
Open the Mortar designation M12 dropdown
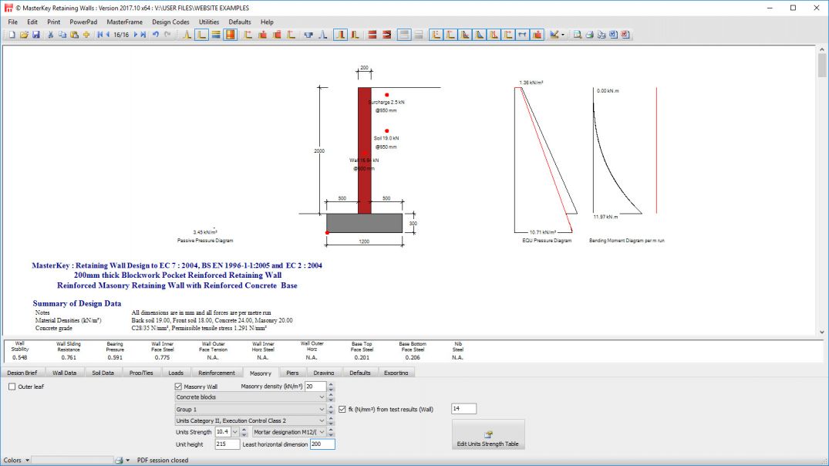pyautogui.click(x=288, y=432)
